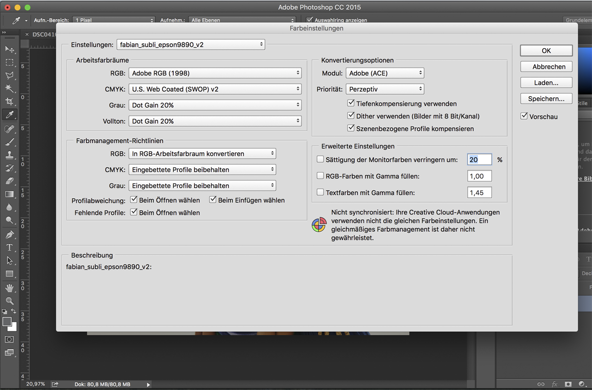
Task: Open CMYK working space dropdown U.S. Web Coated
Action: pyautogui.click(x=215, y=89)
